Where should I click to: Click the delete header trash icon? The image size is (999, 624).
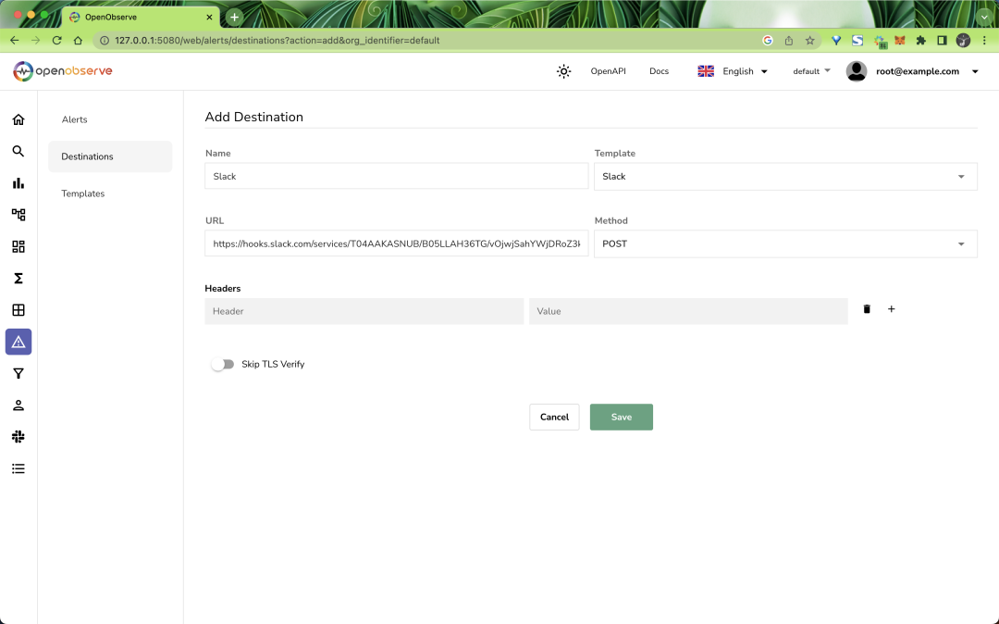(867, 308)
